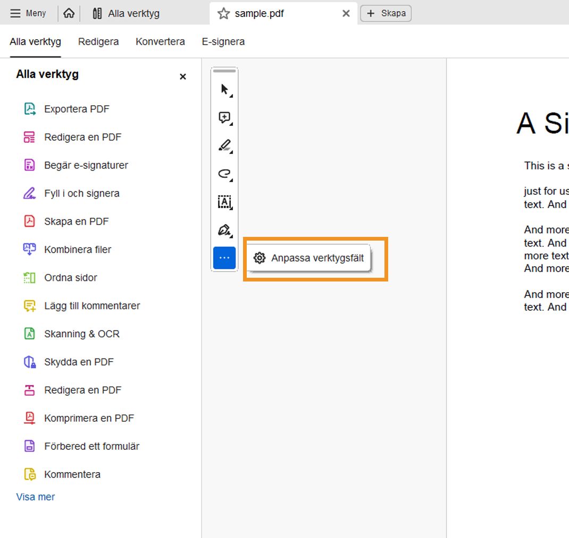The width and height of the screenshot is (569, 538).
Task: Close the Alla verktyg side panel
Action: tap(183, 76)
